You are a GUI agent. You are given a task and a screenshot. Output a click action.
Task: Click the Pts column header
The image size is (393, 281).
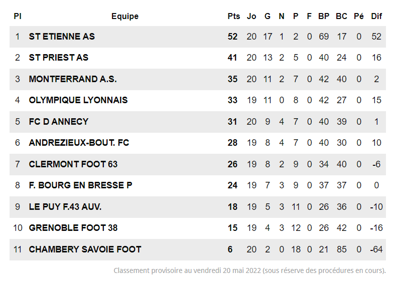(x=233, y=16)
